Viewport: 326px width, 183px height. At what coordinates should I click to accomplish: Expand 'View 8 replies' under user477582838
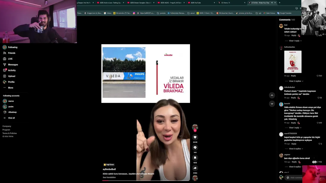tap(296, 149)
